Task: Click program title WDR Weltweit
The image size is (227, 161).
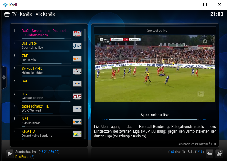Action: (x=31, y=110)
